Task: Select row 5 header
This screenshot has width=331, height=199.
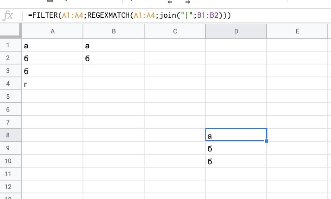Action: 11,97
